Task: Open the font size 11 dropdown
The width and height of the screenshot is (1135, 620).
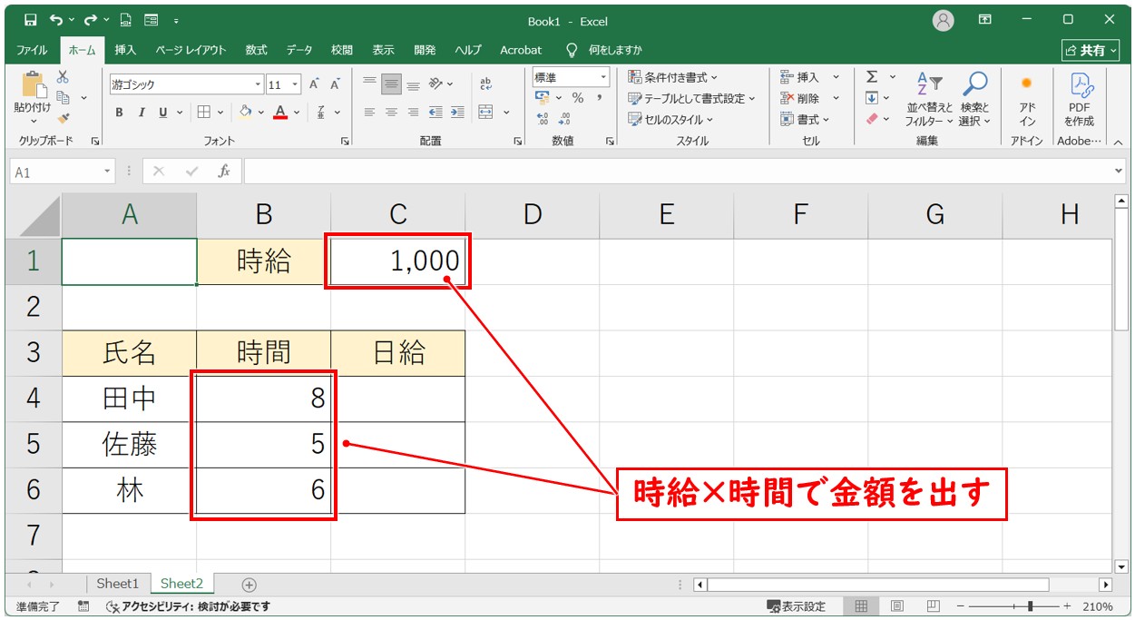Action: (x=296, y=84)
